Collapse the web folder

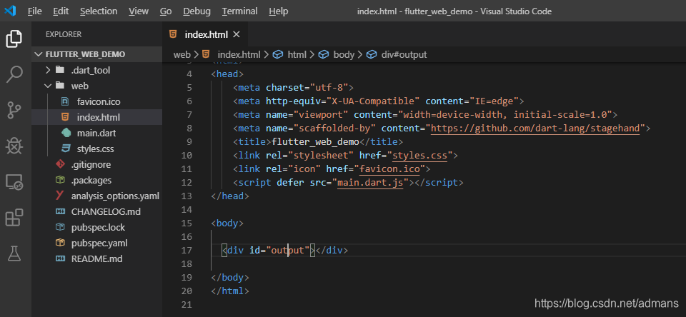(48, 86)
